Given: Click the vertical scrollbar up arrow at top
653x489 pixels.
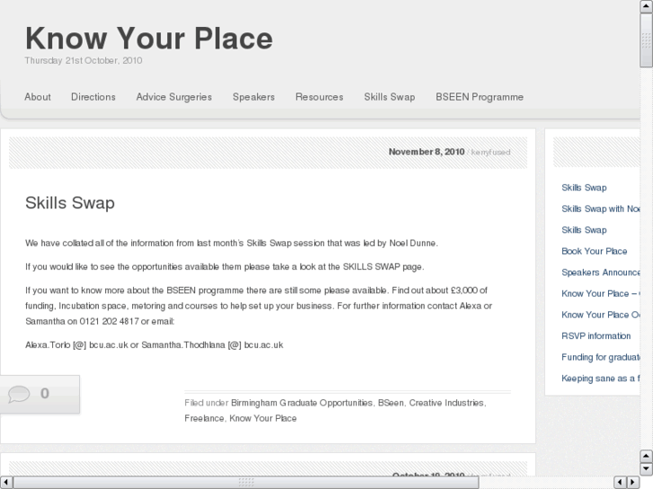Looking at the screenshot, I should (646, 5).
